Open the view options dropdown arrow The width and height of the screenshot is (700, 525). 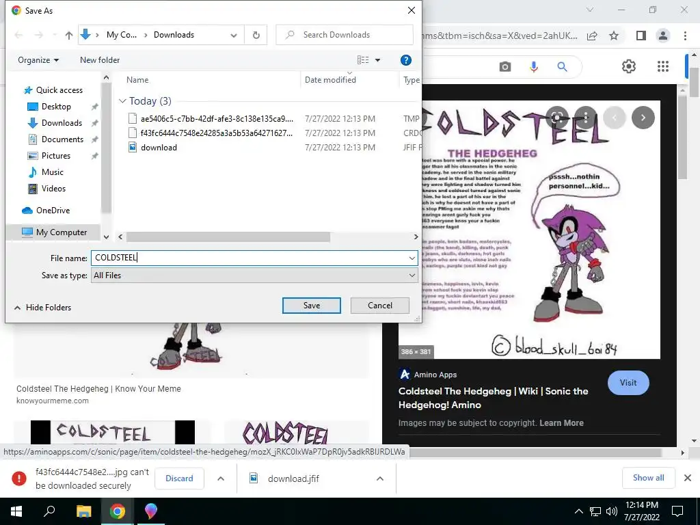point(377,60)
